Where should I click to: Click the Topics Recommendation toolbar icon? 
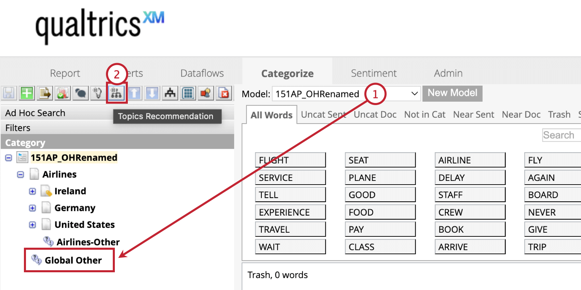[x=116, y=93]
